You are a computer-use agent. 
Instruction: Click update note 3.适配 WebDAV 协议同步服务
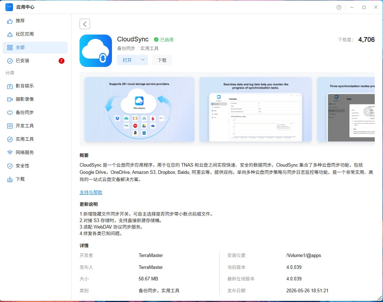(111, 227)
